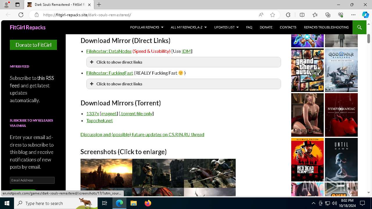This screenshot has width=372, height=209.
Task: Open the Until Dawn cover
Action: [341, 160]
